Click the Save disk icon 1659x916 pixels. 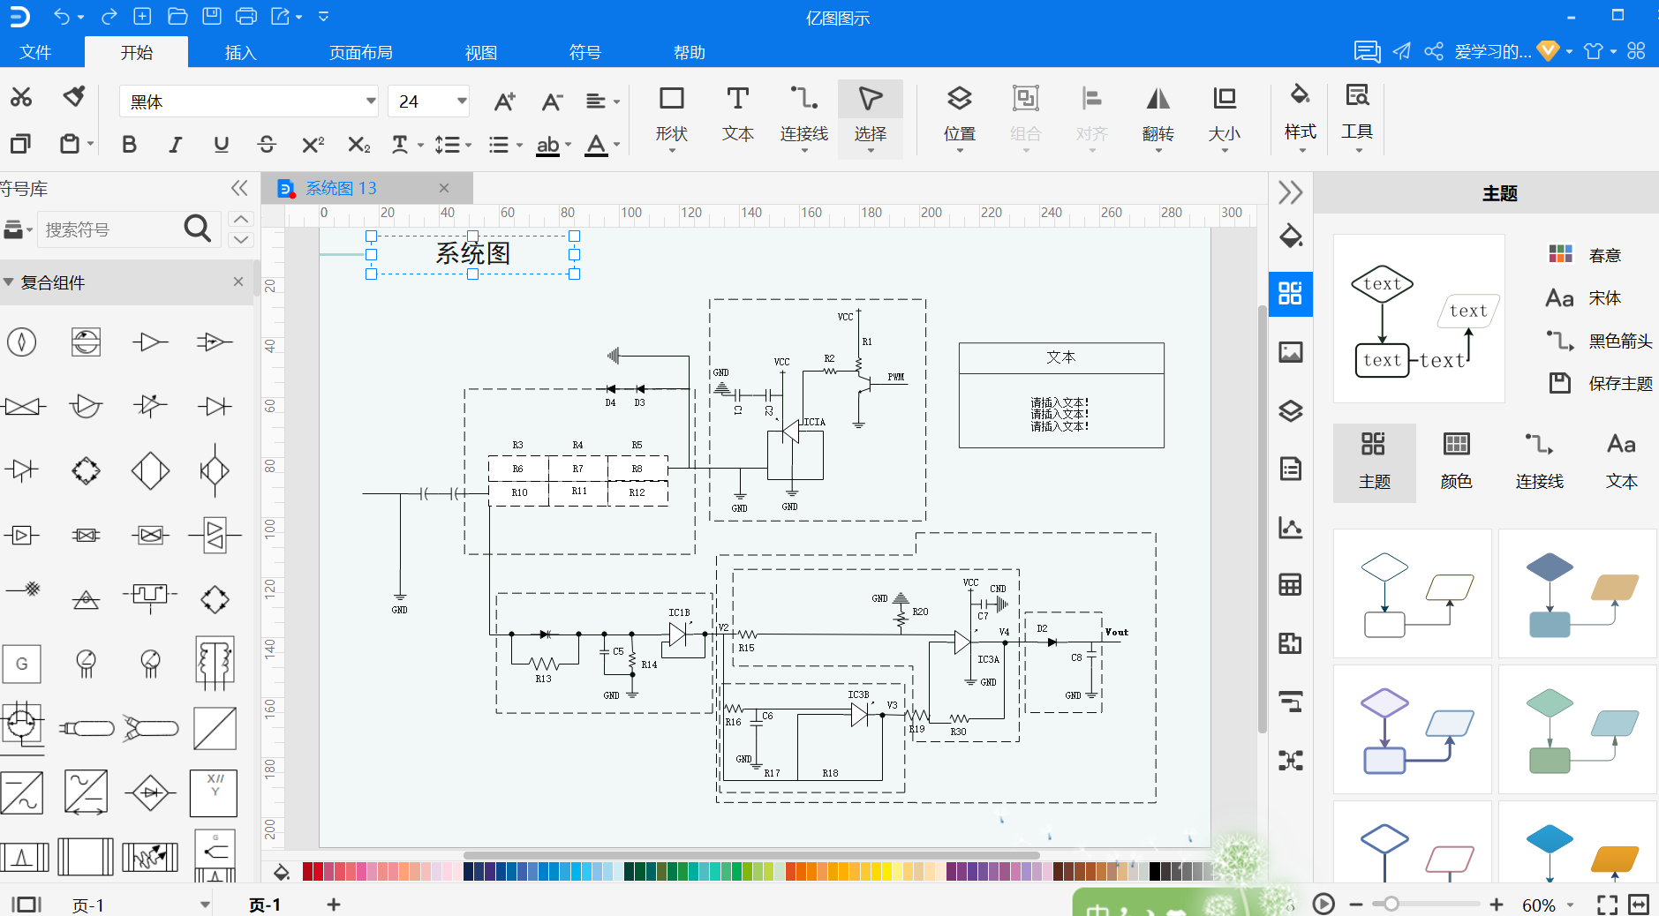(212, 16)
